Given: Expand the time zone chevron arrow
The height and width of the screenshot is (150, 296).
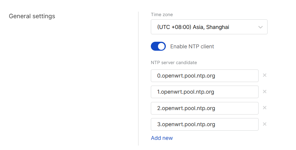Looking at the screenshot, I should tap(260, 27).
